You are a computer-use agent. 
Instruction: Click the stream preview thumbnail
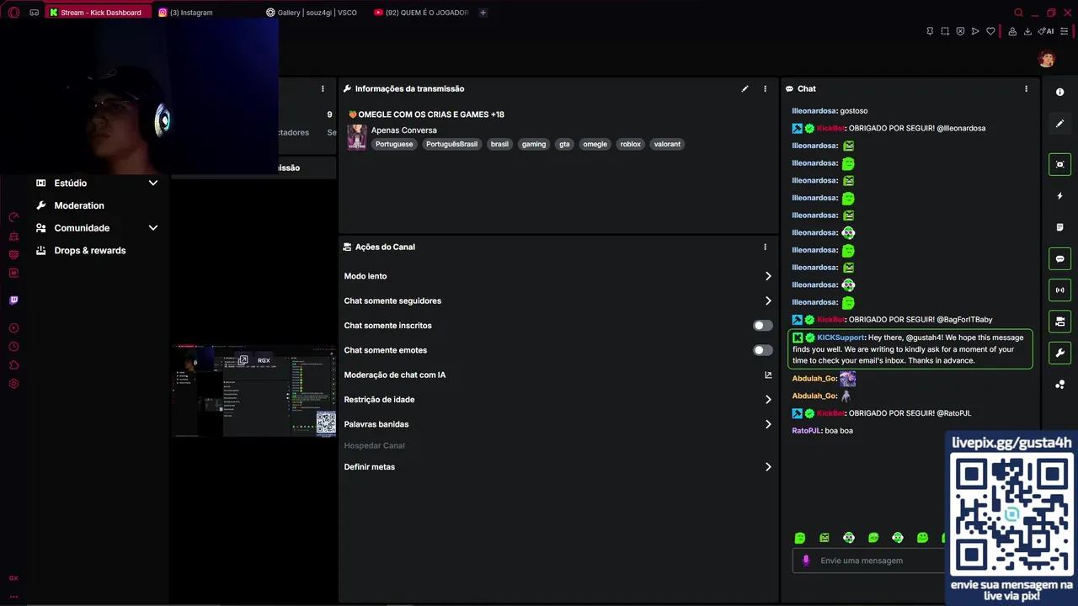(x=254, y=391)
